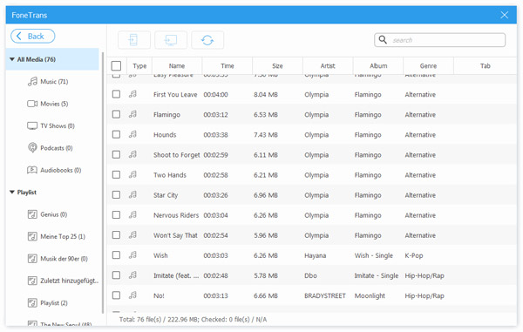
Task: Click the sidebar vertical scrollbar
Action: (103, 182)
